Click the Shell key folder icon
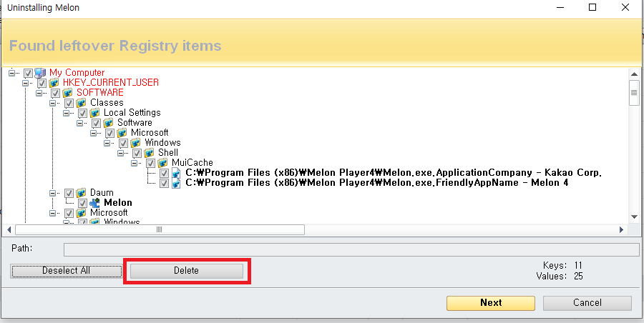Screen dimensions: 644x323 tap(149, 153)
